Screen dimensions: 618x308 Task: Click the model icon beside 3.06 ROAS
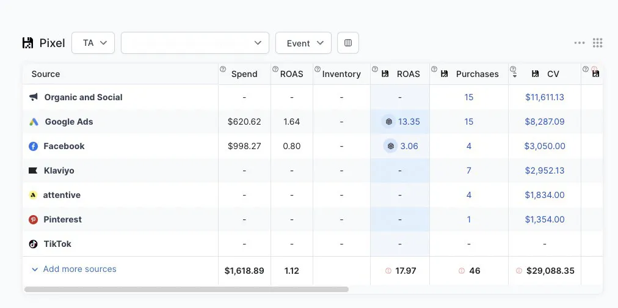click(x=391, y=146)
